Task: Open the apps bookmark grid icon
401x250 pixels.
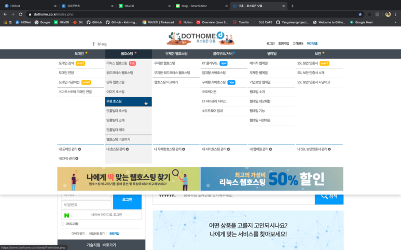Action: coord(5,22)
